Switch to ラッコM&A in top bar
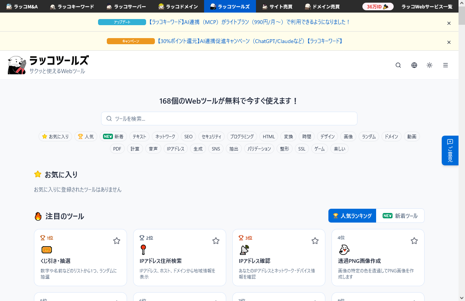 [22, 6]
